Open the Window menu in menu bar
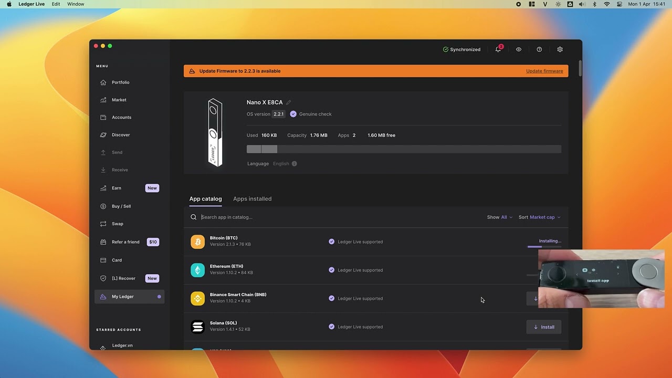The width and height of the screenshot is (672, 378). click(76, 4)
